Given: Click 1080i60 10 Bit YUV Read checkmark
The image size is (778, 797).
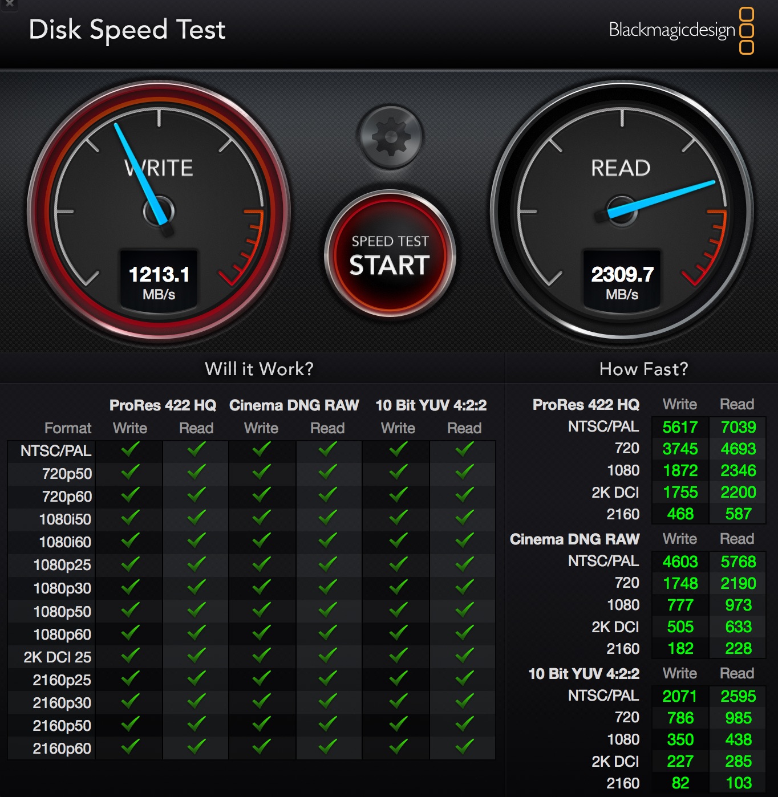Looking at the screenshot, I should 464,540.
